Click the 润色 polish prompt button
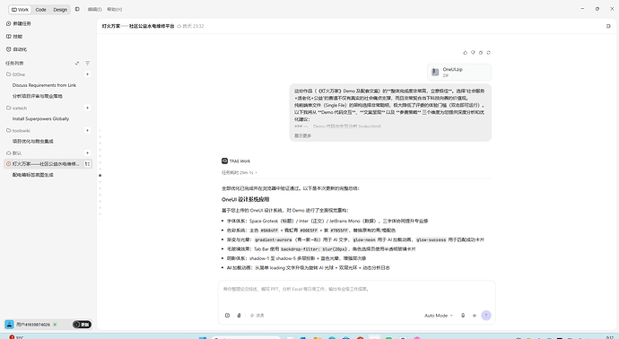This screenshot has width=619, height=339. (x=257, y=316)
